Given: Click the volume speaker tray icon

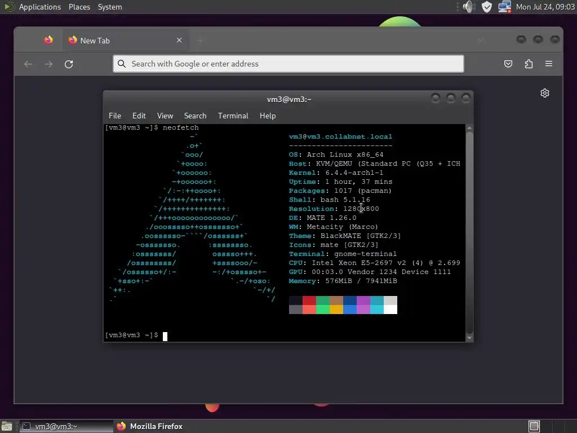Looking at the screenshot, I should point(468,7).
